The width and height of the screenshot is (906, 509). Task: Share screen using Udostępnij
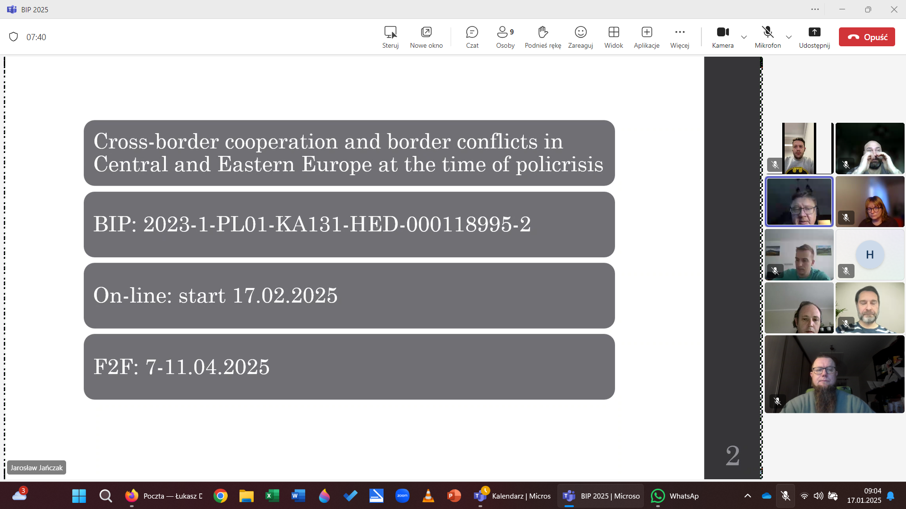click(814, 37)
